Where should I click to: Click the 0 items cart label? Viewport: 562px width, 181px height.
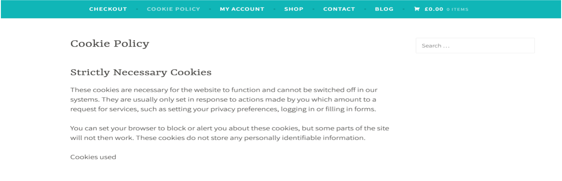pyautogui.click(x=457, y=9)
